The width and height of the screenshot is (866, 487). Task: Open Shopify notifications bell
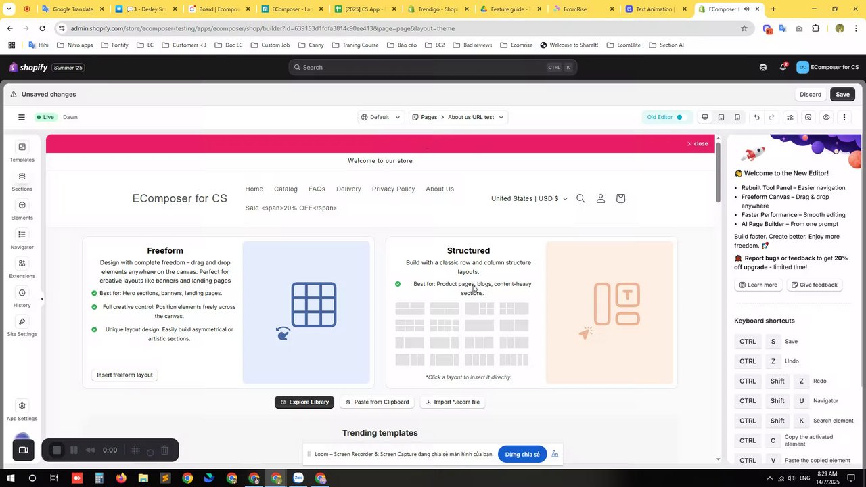[x=783, y=67]
